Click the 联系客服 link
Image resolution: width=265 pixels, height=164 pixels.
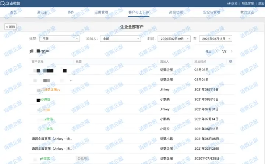coord(248,3)
